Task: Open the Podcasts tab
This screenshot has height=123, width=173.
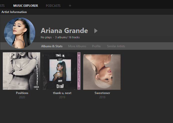Action: pos(53,6)
